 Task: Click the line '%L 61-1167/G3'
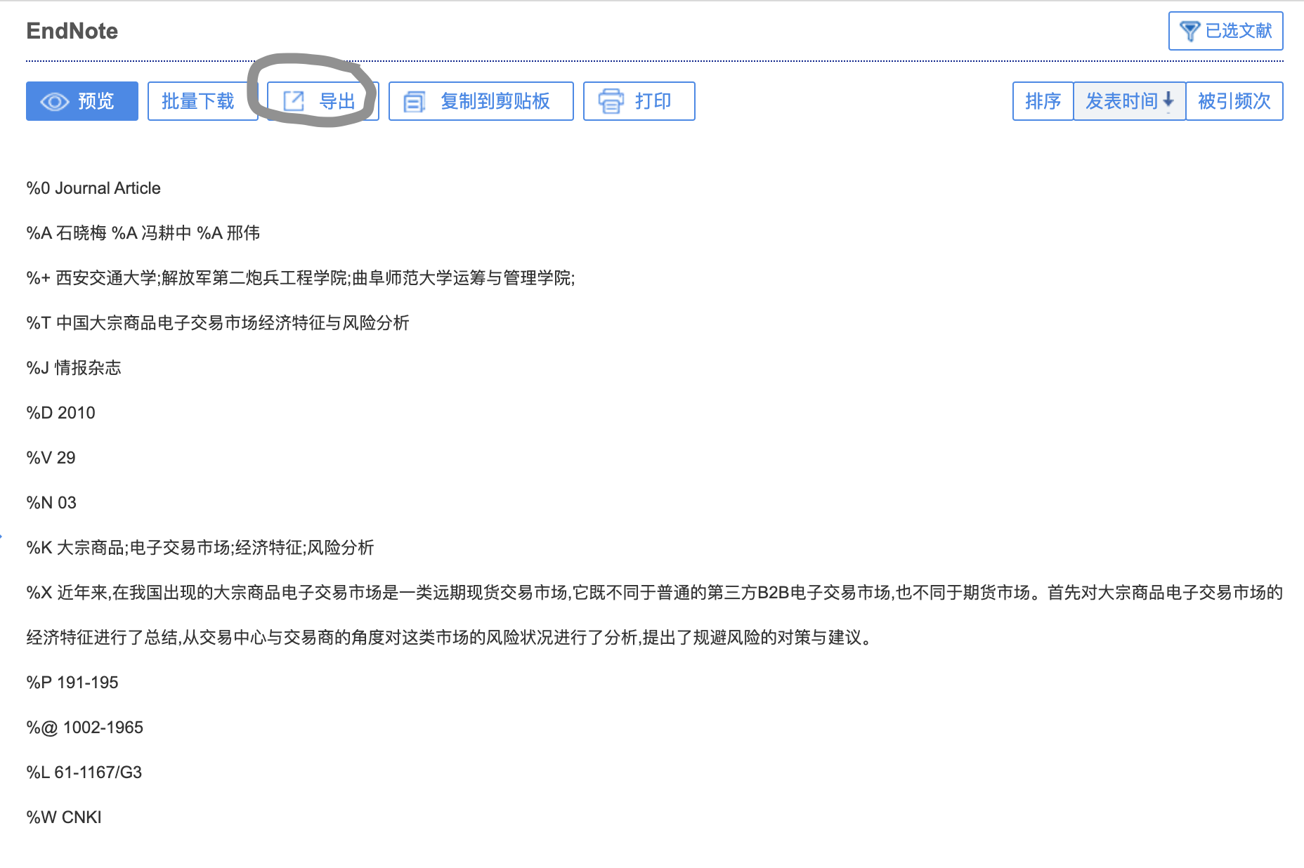pyautogui.click(x=84, y=772)
